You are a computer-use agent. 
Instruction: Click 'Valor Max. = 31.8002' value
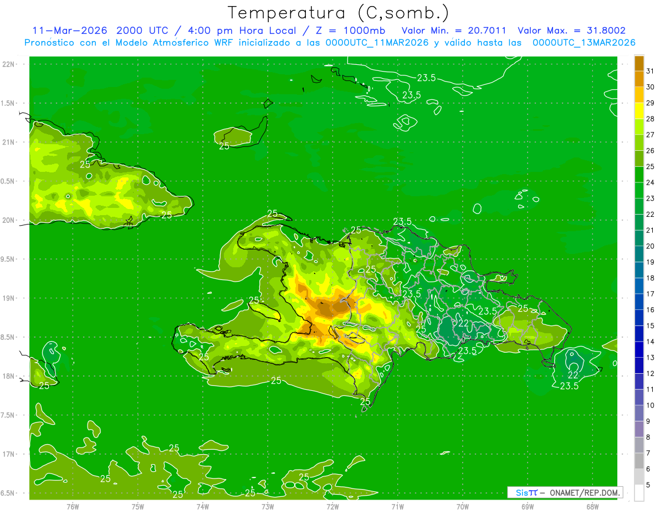(572, 30)
